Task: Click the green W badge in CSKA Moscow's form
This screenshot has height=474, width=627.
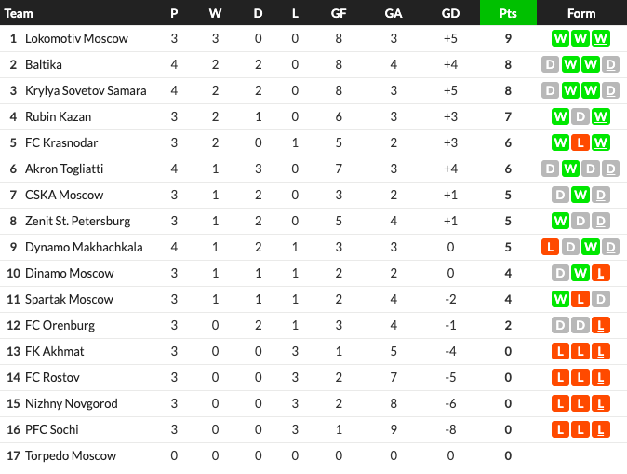Action: 580,195
